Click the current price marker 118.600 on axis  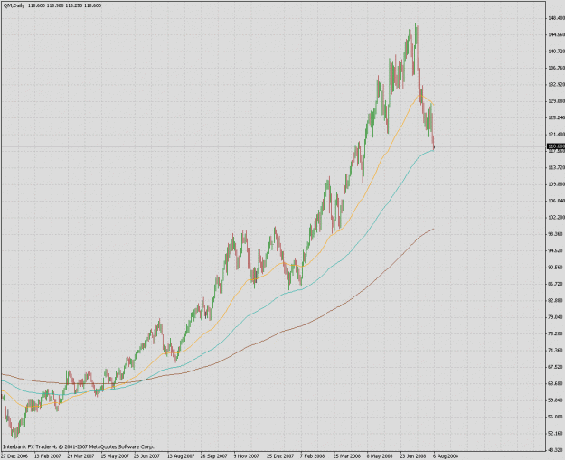pyautogui.click(x=556, y=146)
